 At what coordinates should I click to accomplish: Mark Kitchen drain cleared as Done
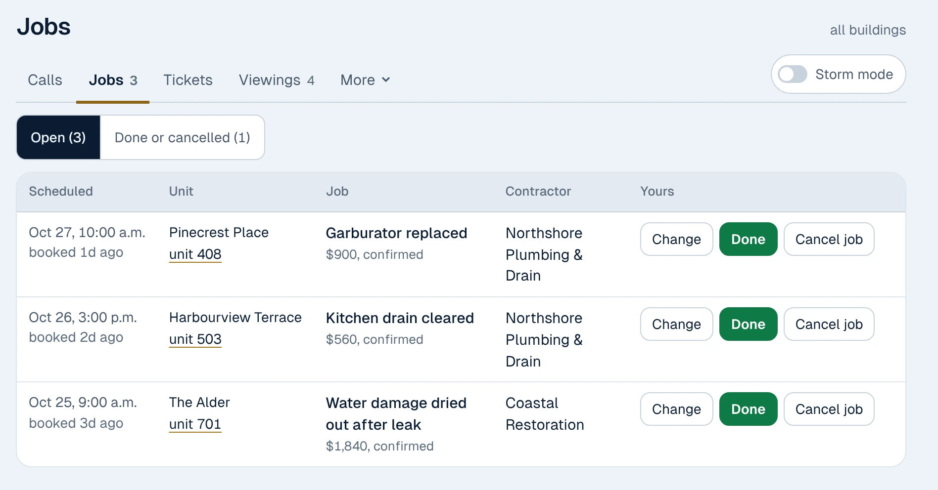[x=748, y=324]
